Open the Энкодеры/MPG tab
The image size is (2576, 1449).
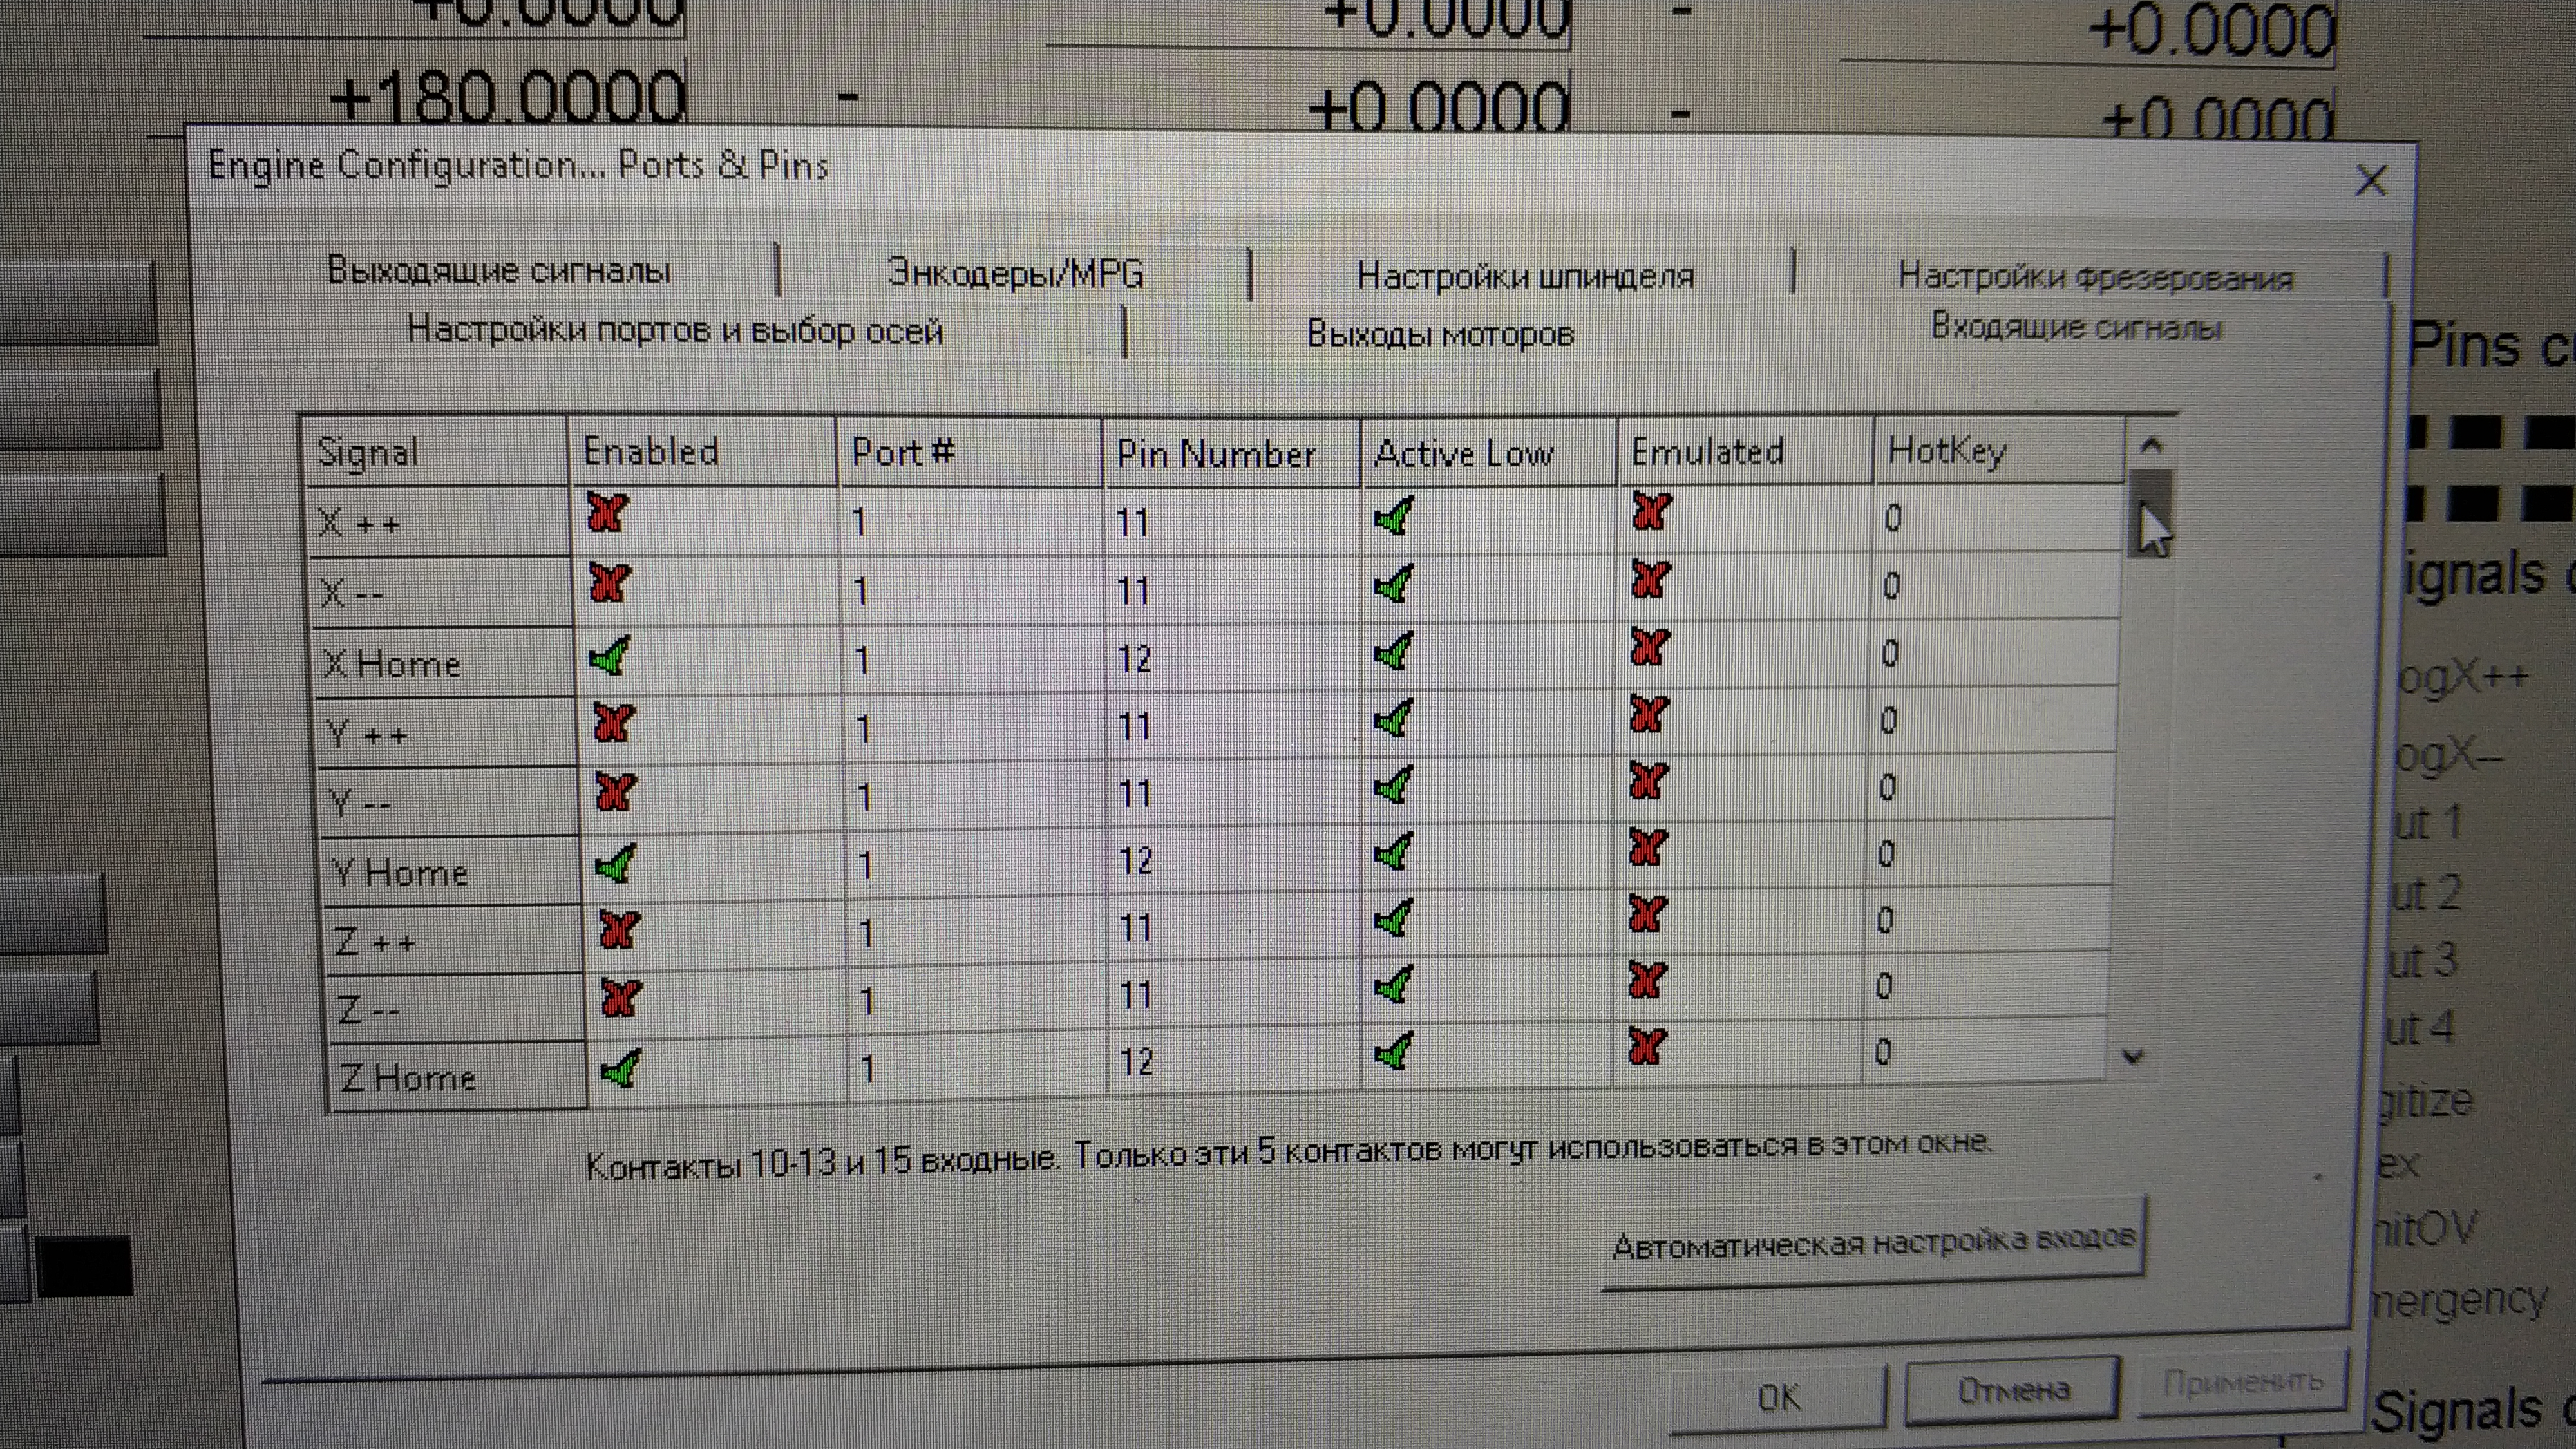pos(1015,273)
